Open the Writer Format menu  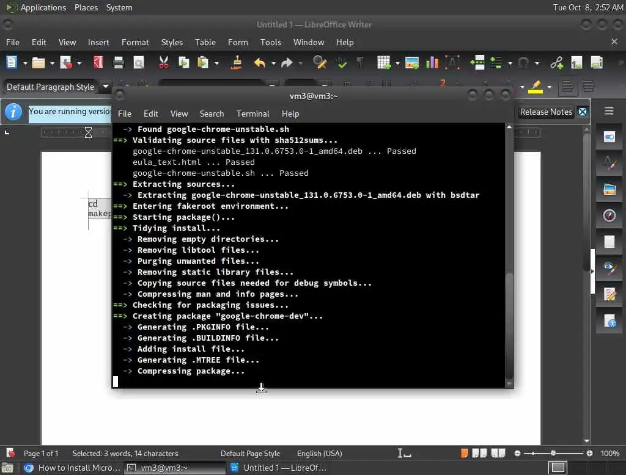135,42
